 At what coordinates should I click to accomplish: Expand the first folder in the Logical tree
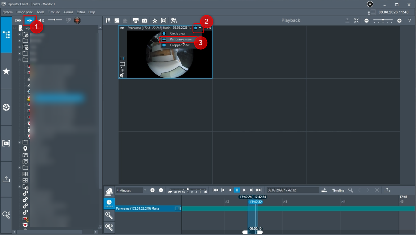[x=19, y=35]
